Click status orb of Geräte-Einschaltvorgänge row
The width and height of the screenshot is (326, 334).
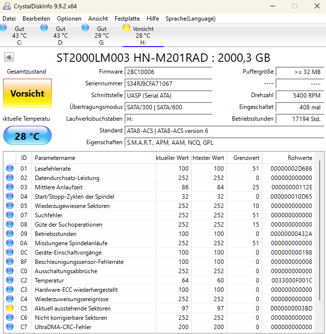(x=10, y=252)
